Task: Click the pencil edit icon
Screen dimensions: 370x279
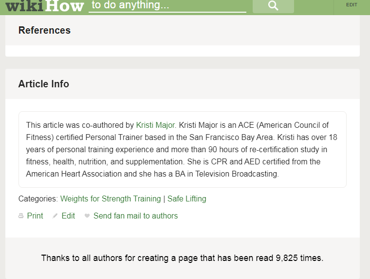Action: tap(55, 216)
